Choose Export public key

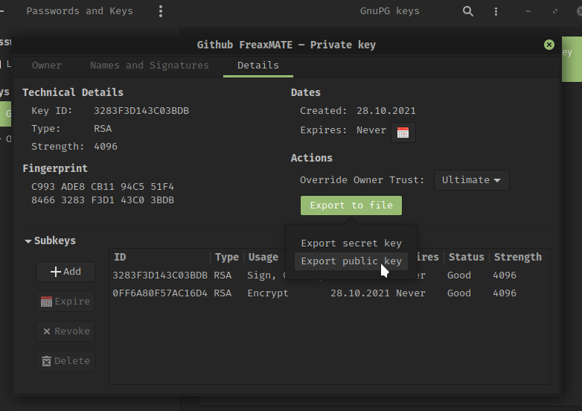351,261
